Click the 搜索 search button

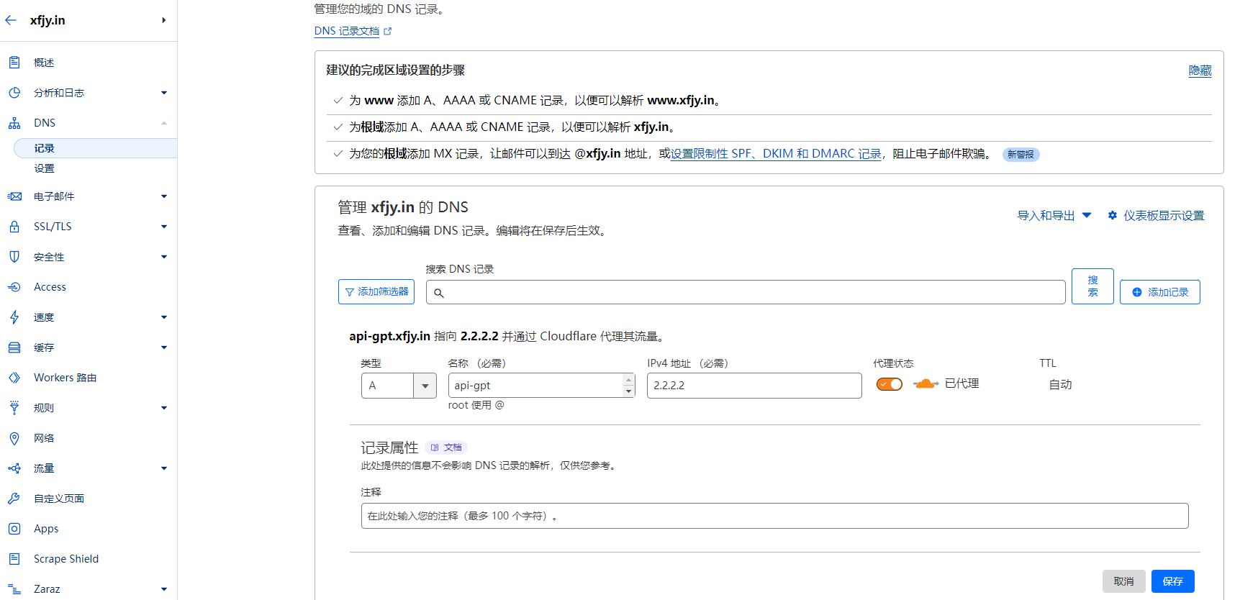coord(1092,286)
